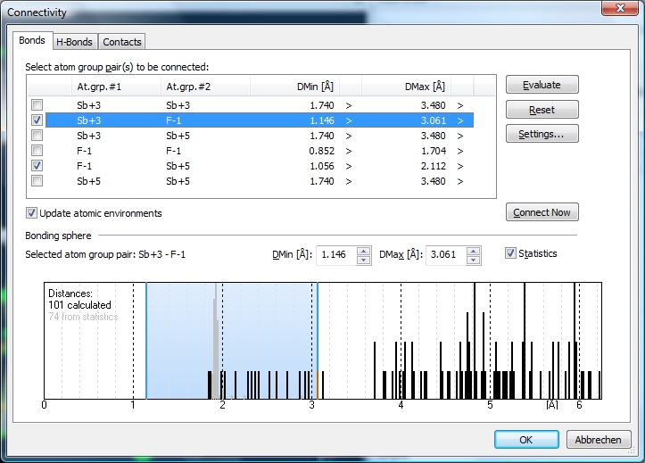Disable the Statistics checkbox
645x463 pixels.
pyautogui.click(x=511, y=253)
